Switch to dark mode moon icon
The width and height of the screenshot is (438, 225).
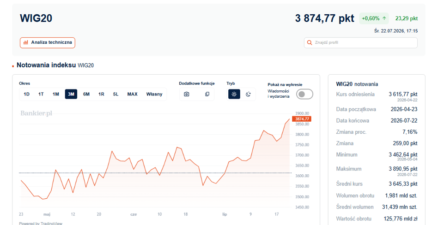(x=248, y=94)
